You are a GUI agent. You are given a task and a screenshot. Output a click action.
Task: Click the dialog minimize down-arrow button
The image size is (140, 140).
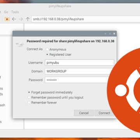pos(105,34)
